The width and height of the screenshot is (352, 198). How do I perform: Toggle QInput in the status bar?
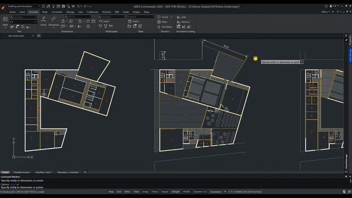pos(164,192)
